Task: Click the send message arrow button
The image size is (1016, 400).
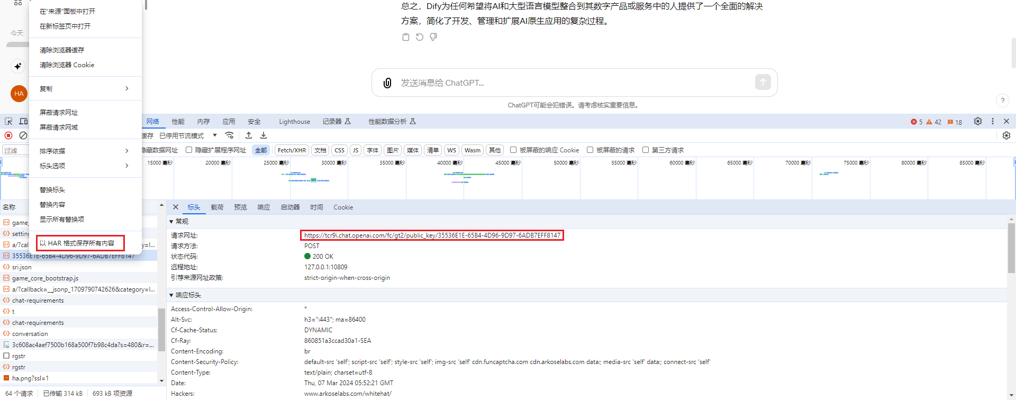Action: pyautogui.click(x=763, y=82)
